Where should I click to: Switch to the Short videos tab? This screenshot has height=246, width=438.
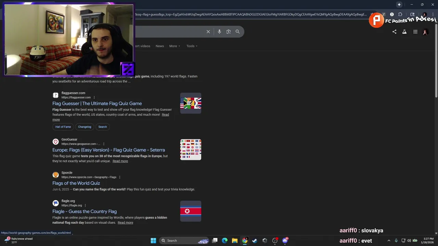pyautogui.click(x=143, y=46)
